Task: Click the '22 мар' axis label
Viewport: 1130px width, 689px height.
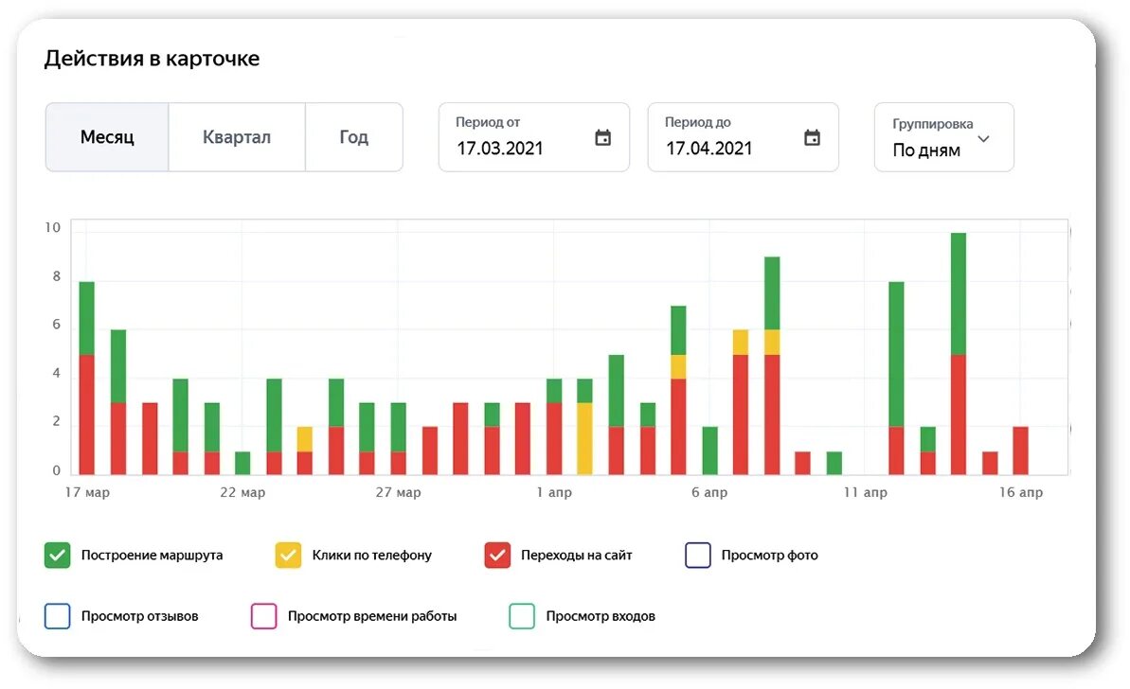Action: tap(242, 492)
